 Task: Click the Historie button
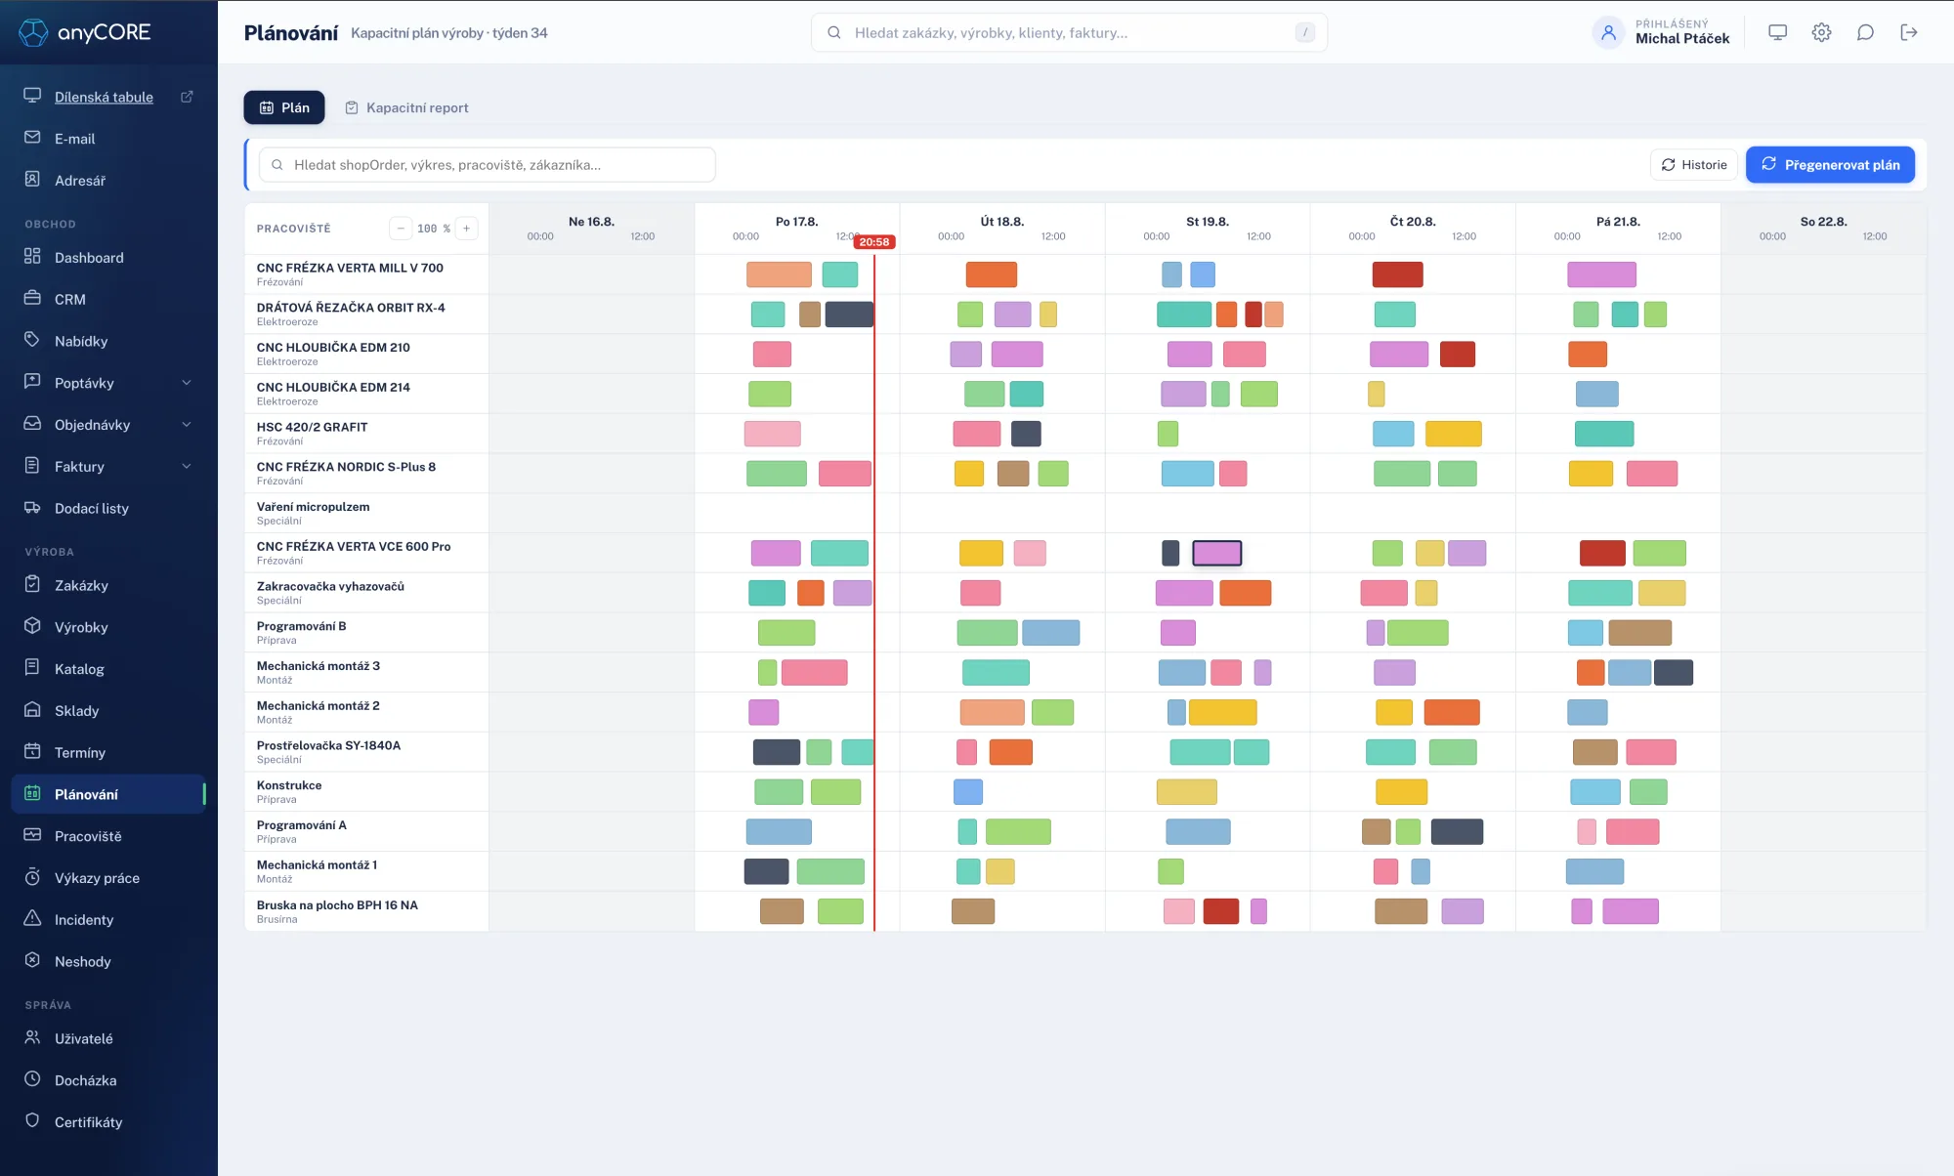coord(1694,164)
